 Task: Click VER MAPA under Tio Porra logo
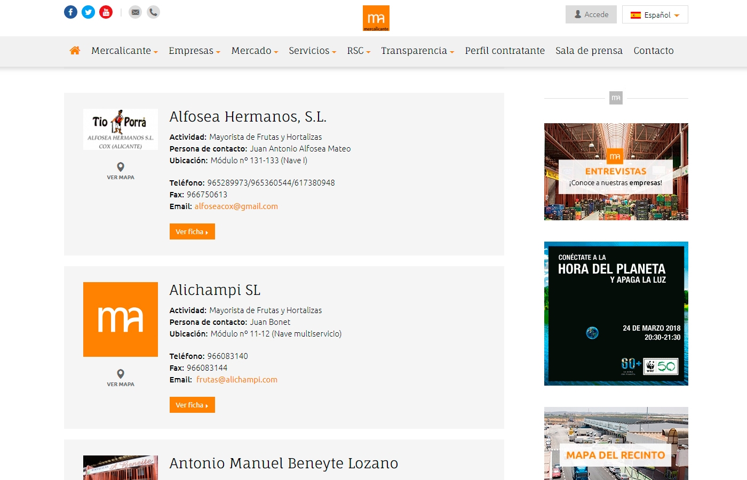tap(121, 178)
